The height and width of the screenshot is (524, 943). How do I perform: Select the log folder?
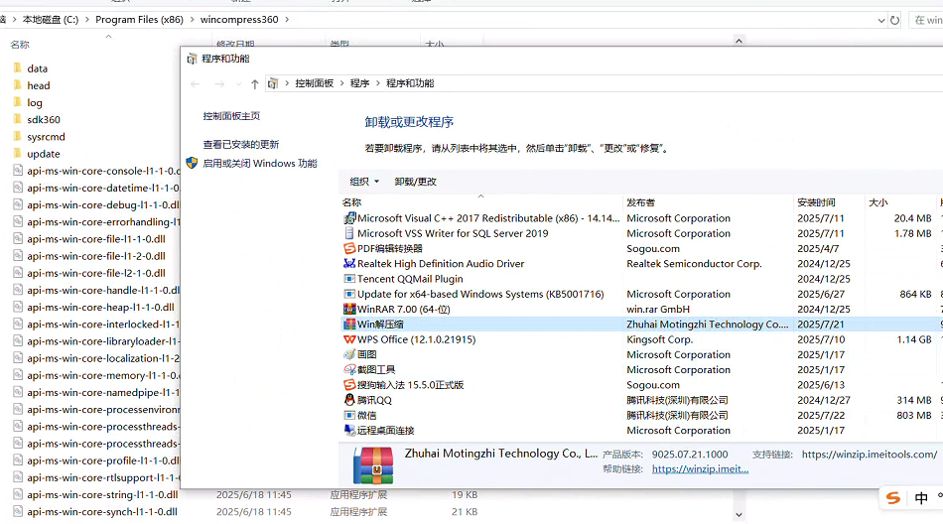tap(35, 103)
